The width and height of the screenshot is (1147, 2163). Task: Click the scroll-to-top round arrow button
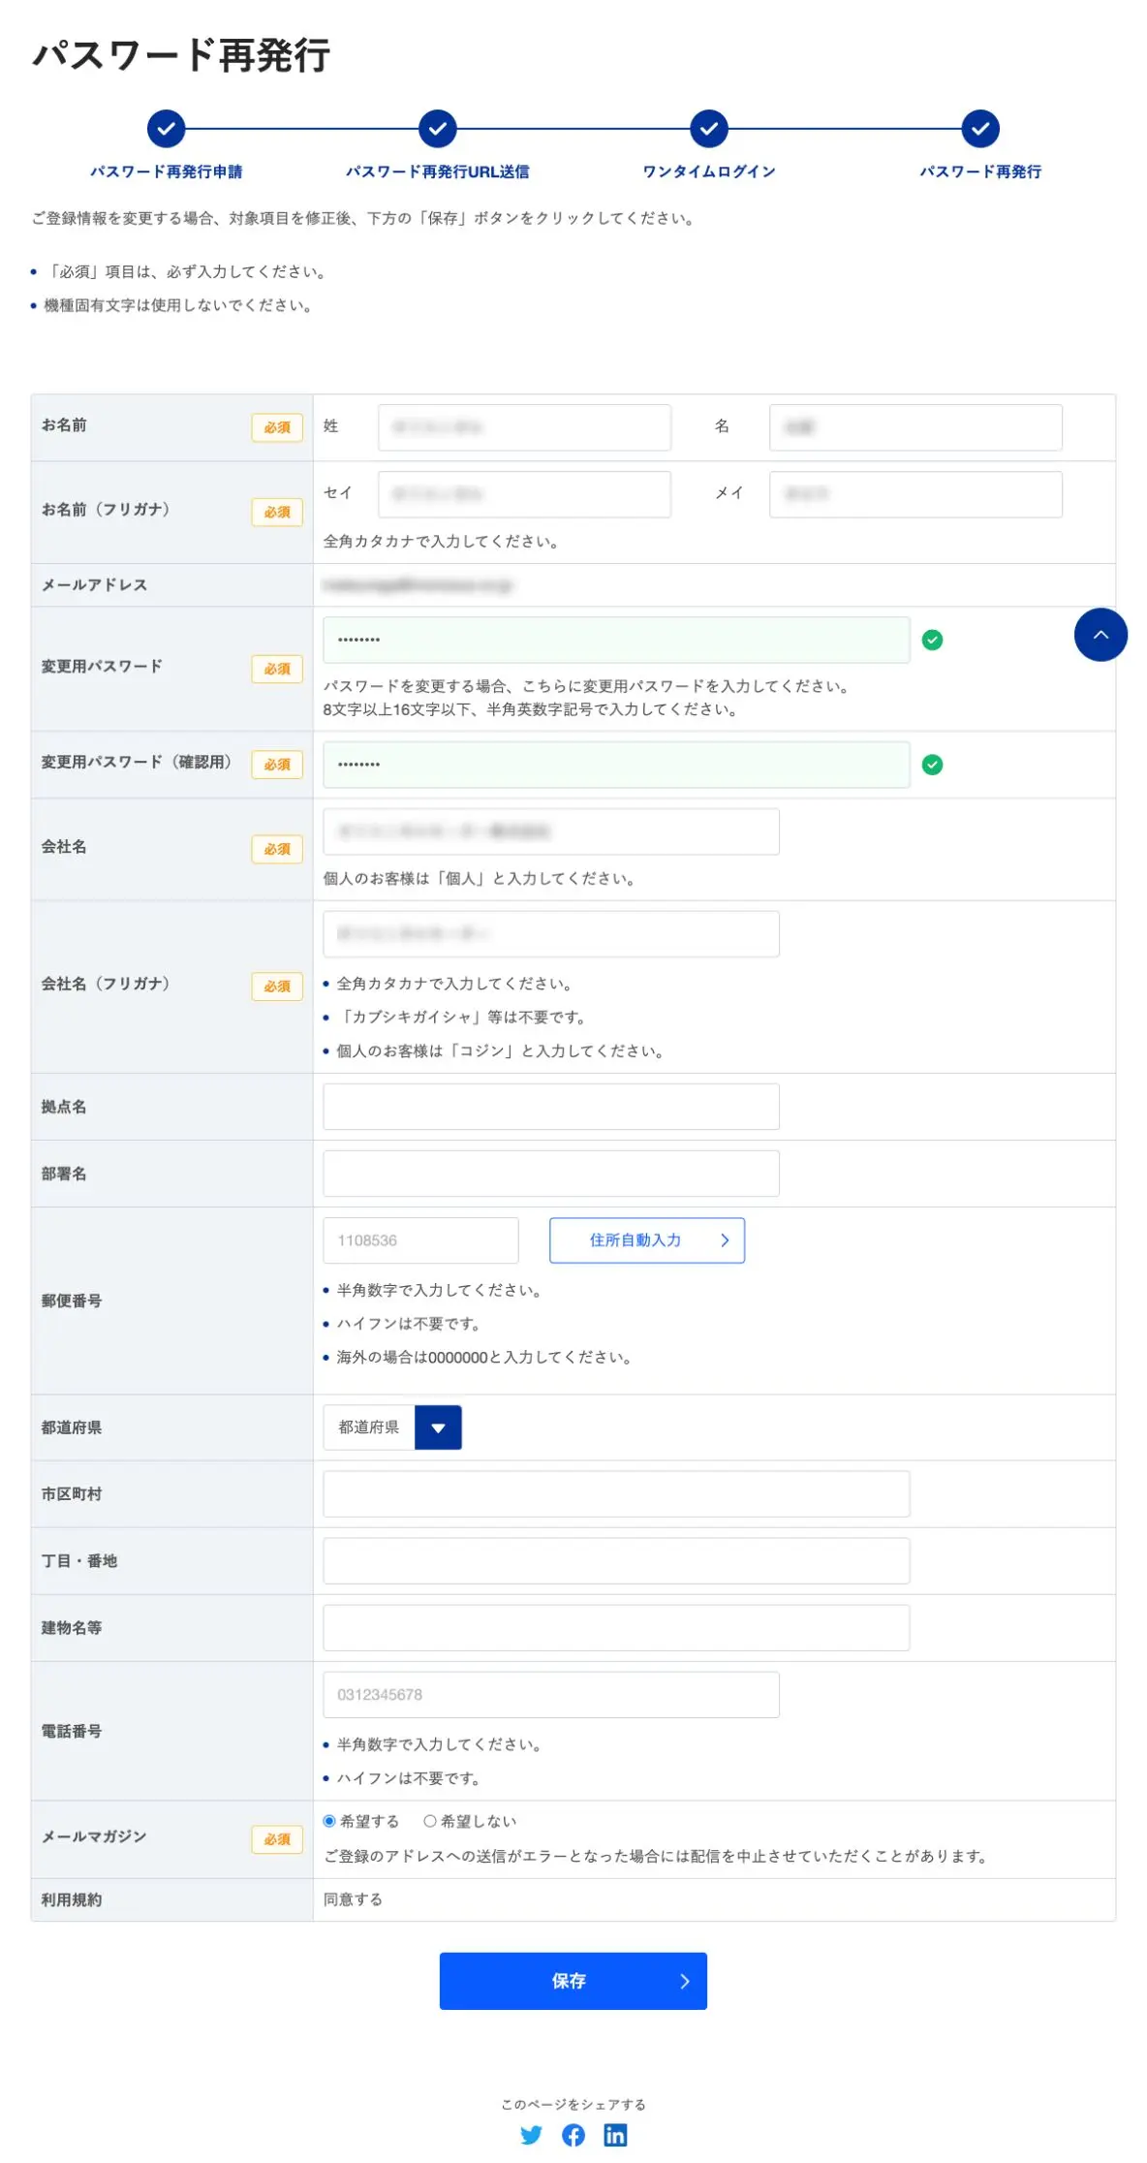tap(1100, 635)
